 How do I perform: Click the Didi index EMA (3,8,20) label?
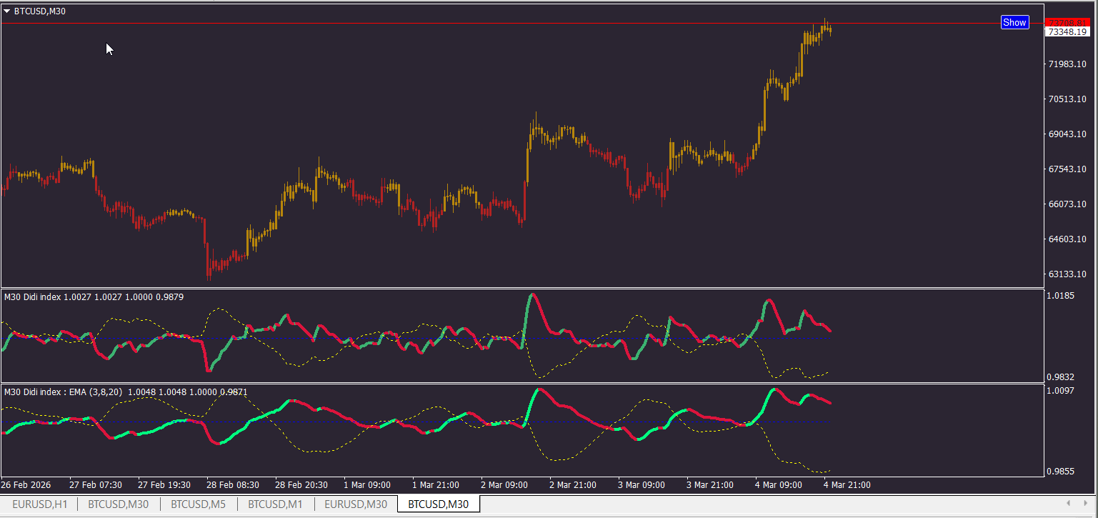click(63, 392)
